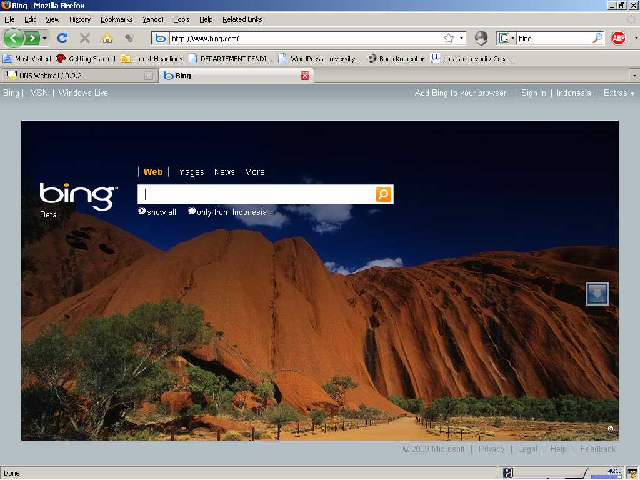The height and width of the screenshot is (480, 640).
Task: Click the Alexa 'a' status bar icon
Action: click(507, 473)
